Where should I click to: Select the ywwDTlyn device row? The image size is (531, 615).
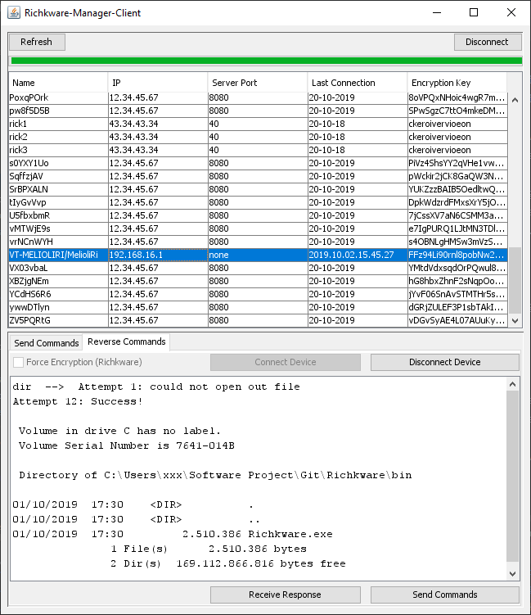click(259, 307)
